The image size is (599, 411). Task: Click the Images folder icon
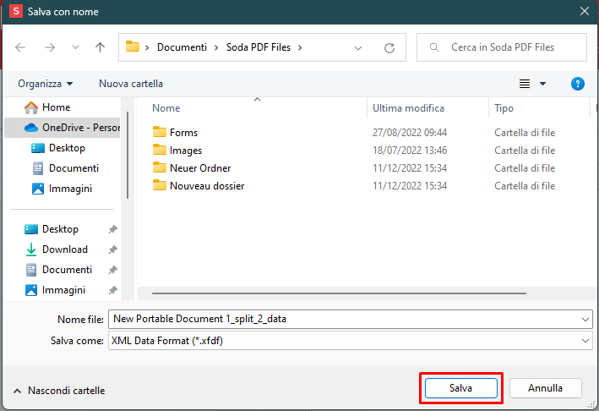click(x=160, y=150)
